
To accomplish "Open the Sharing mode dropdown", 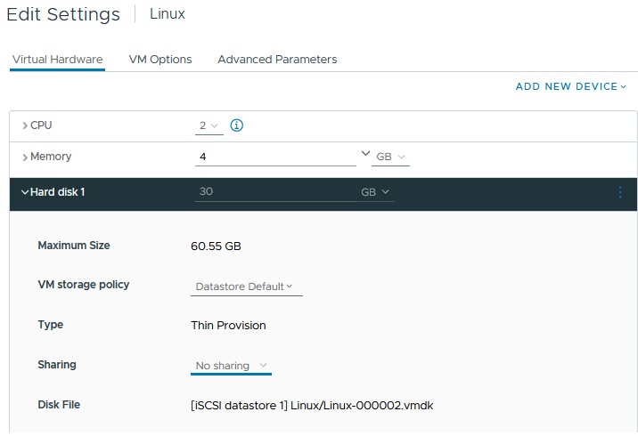I will coord(232,366).
